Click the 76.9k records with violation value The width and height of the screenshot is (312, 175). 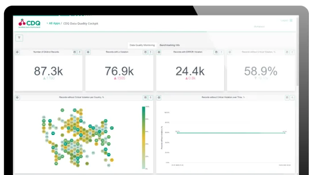[119, 71]
